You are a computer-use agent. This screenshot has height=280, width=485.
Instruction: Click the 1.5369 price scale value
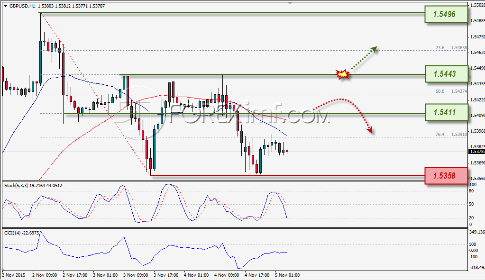477,163
